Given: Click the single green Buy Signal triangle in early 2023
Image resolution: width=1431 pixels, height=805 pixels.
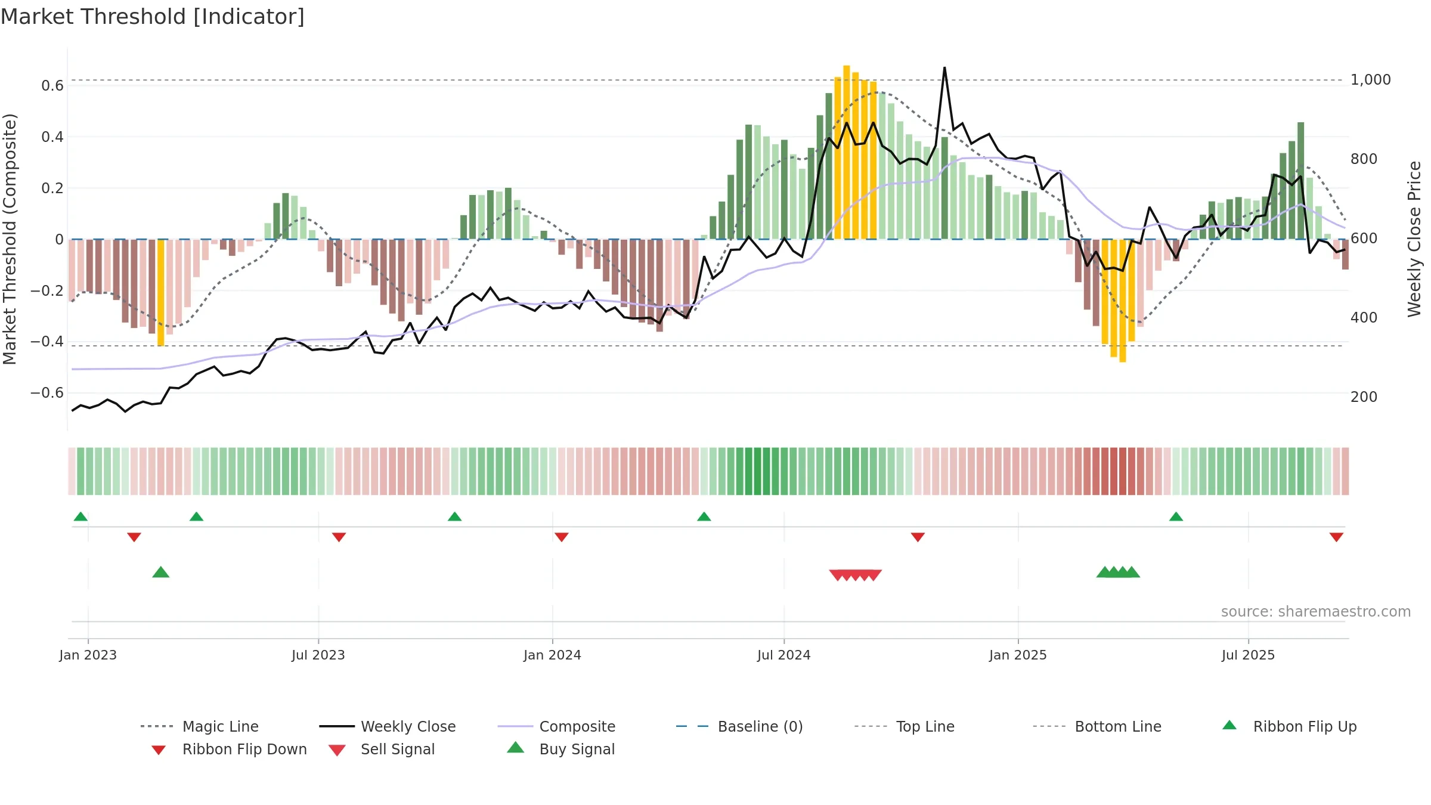Looking at the screenshot, I should click(x=160, y=572).
